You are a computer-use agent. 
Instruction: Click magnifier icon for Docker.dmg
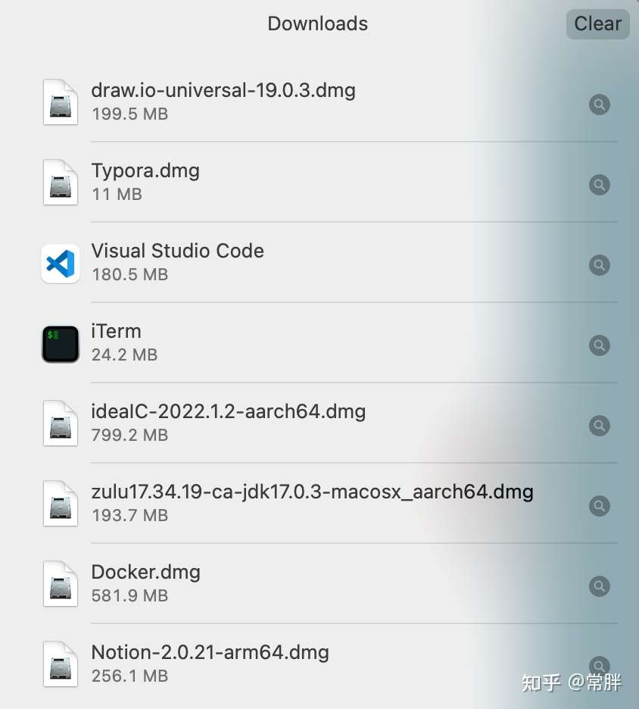click(x=599, y=586)
